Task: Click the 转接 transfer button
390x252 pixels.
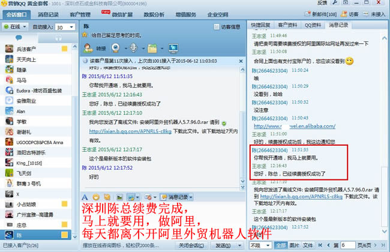Action: click(95, 48)
